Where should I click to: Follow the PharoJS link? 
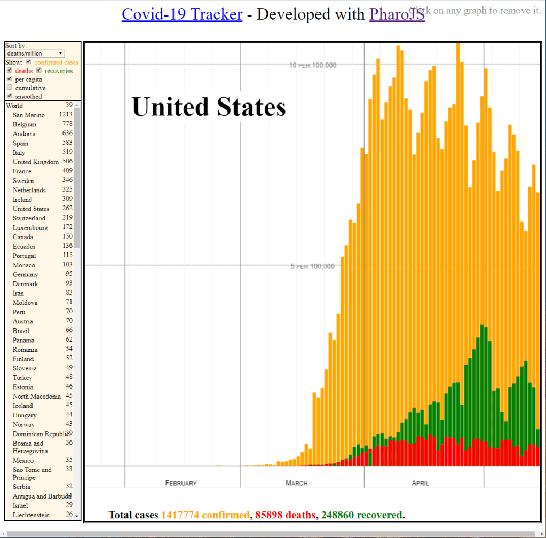(397, 14)
